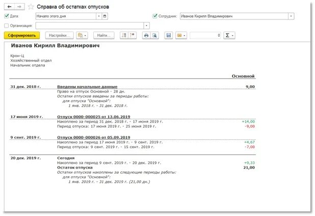Open Настройки... settings button
Image resolution: width=315 pixels, height=216 pixels.
[x=60, y=35]
